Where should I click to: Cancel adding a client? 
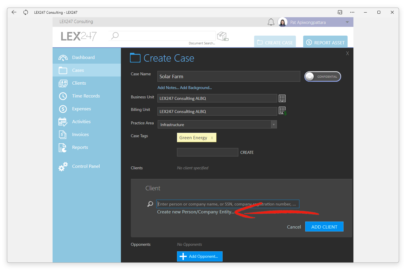click(x=294, y=227)
